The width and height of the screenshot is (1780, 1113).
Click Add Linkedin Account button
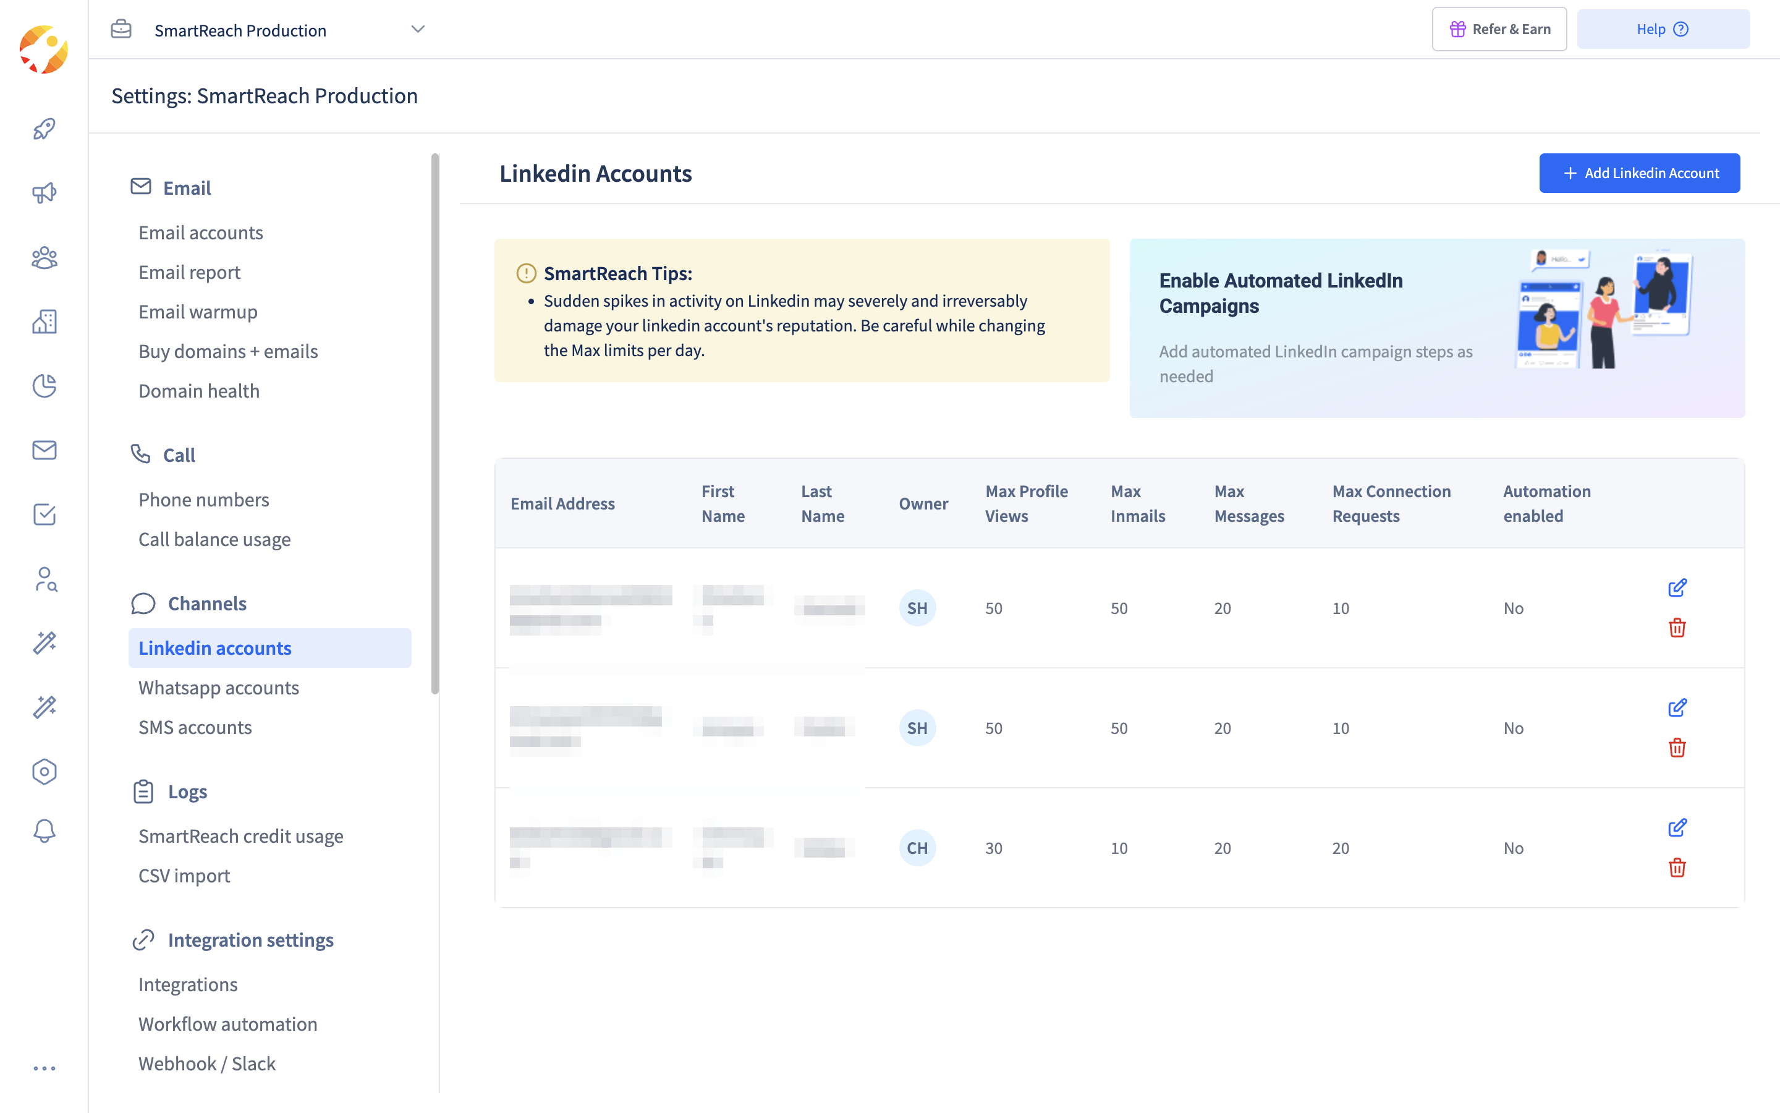[1640, 173]
